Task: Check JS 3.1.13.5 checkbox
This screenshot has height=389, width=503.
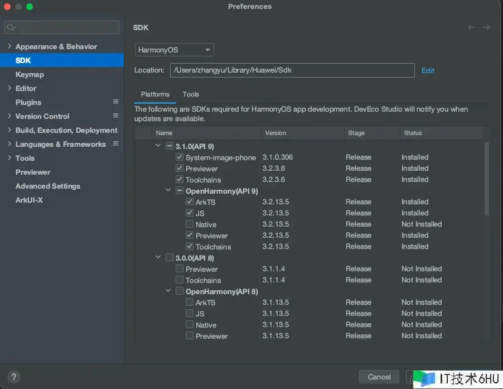Action: point(190,313)
